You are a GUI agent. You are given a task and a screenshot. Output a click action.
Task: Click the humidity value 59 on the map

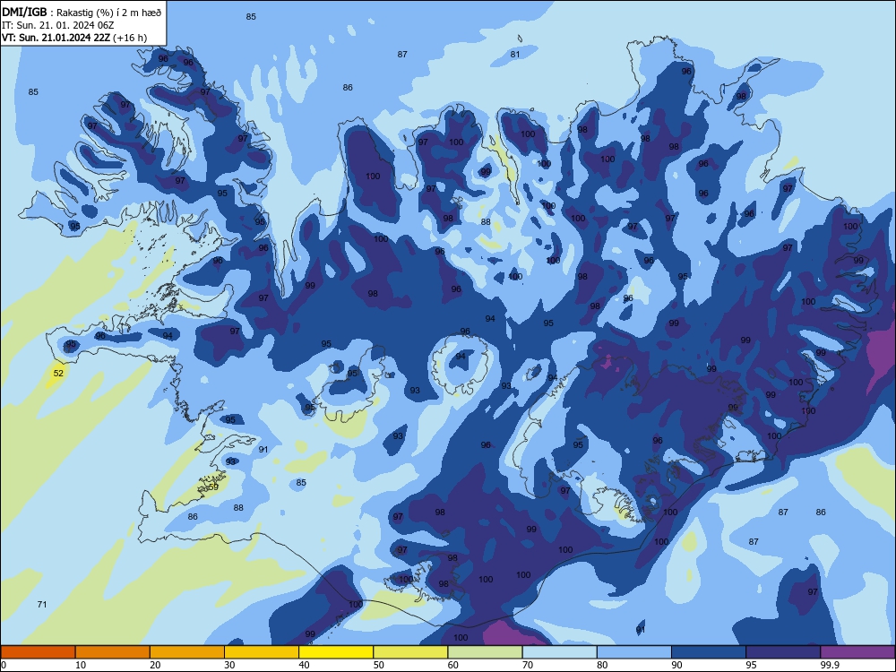click(214, 487)
